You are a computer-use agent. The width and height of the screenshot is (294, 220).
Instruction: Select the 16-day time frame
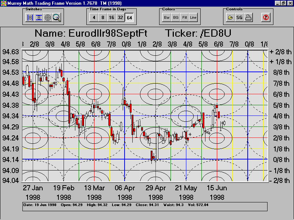[112, 17]
